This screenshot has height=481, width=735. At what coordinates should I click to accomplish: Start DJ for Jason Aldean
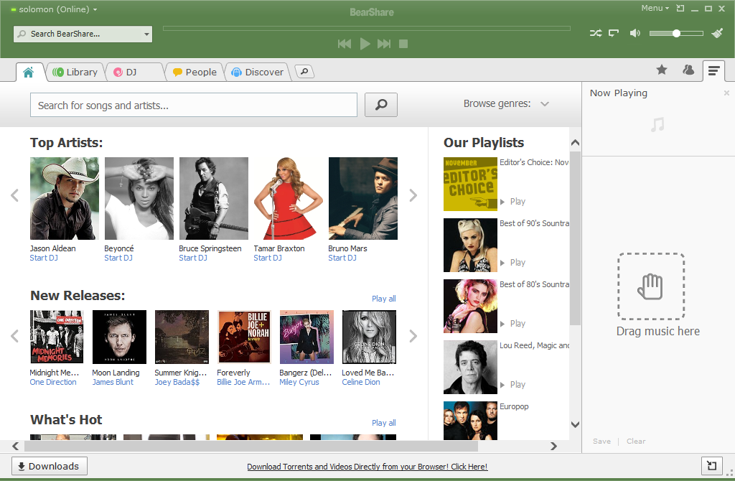tap(44, 258)
